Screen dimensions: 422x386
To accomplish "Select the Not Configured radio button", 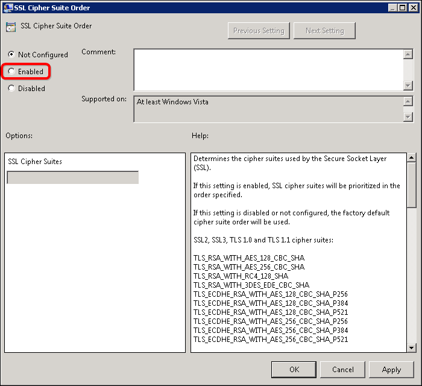I will (x=11, y=55).
